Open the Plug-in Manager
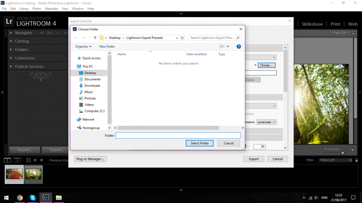 (x=90, y=159)
